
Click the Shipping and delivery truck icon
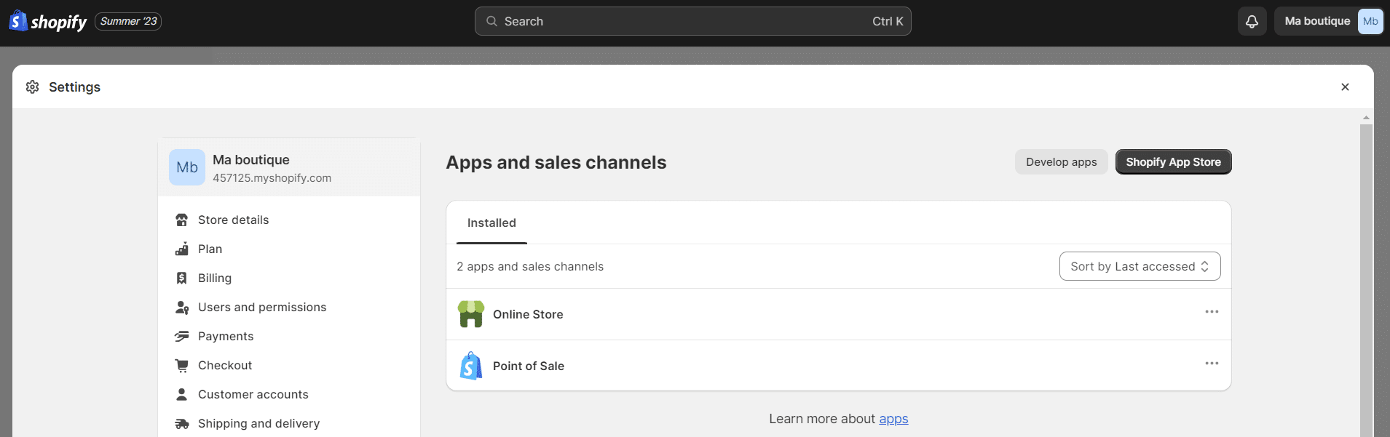pyautogui.click(x=182, y=424)
